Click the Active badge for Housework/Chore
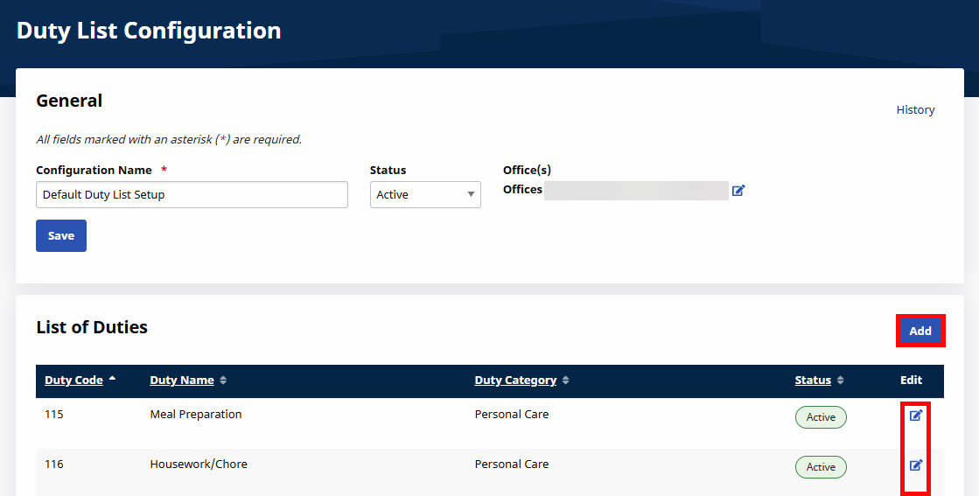This screenshot has height=496, width=979. click(x=821, y=467)
